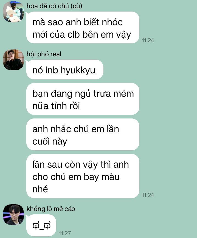Tap the words 'bay màu' in last long message

click(x=102, y=177)
